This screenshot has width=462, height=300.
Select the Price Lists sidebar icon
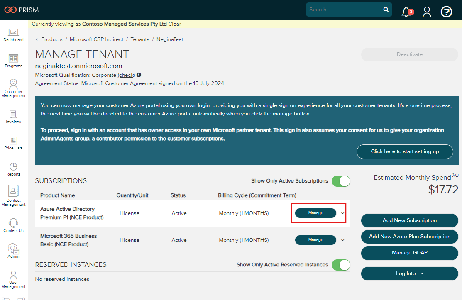coord(13,143)
